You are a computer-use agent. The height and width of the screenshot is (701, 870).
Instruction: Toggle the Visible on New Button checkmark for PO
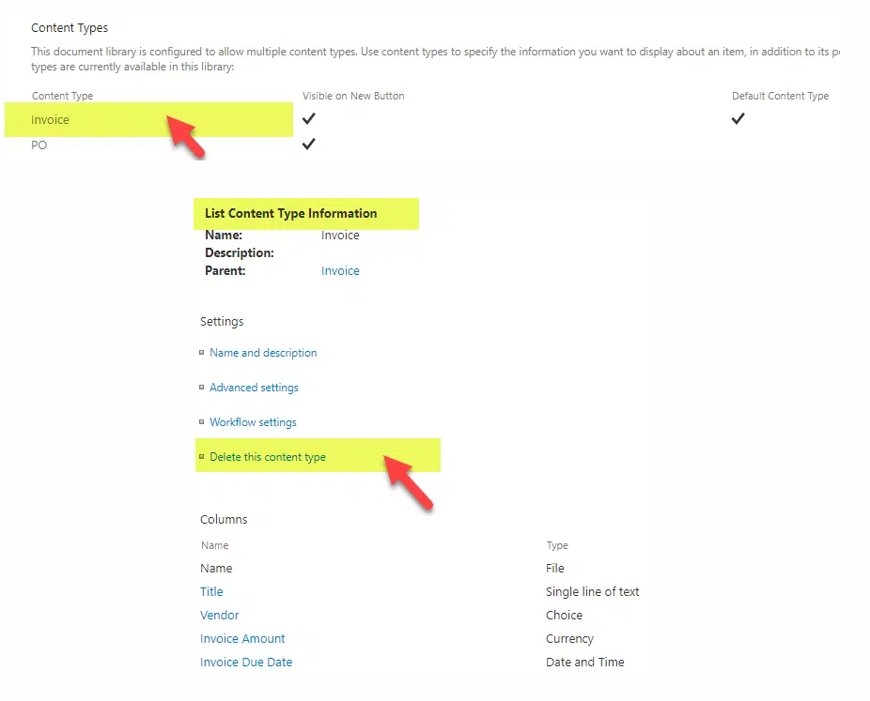308,144
